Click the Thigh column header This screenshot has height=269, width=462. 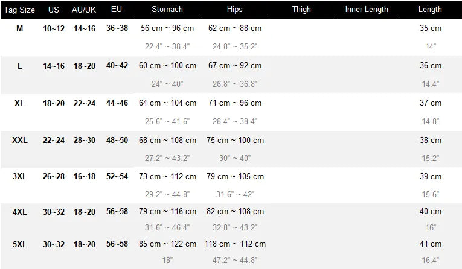pyautogui.click(x=301, y=10)
